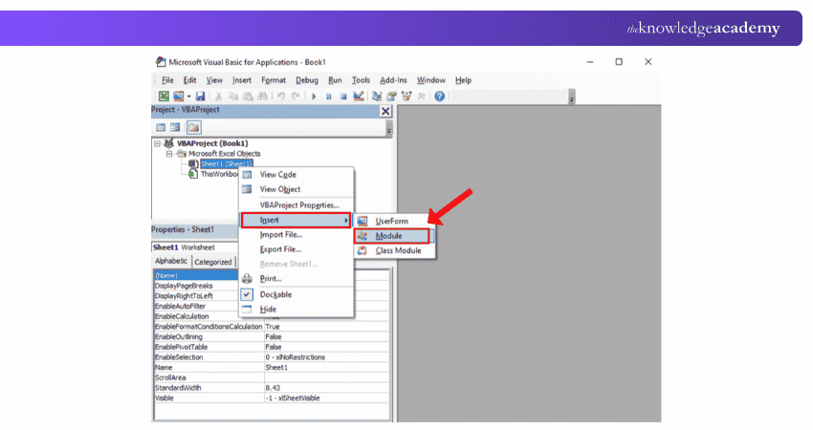Click the Reset stop icon
Image resolution: width=813 pixels, height=430 pixels.
pos(342,97)
